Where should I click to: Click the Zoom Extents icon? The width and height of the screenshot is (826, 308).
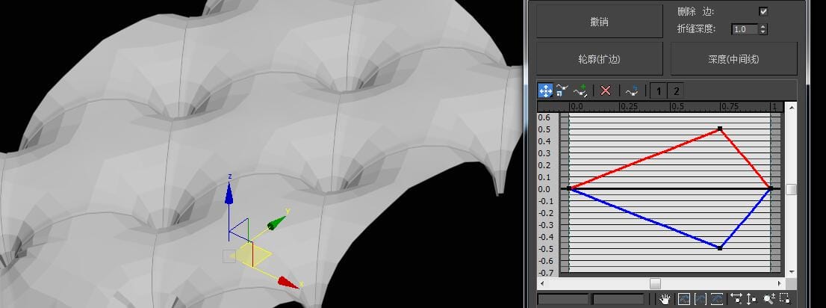click(683, 299)
